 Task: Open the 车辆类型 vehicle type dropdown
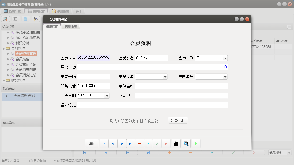(x=165, y=76)
